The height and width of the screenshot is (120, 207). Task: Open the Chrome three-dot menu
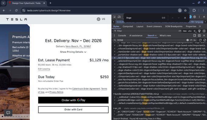point(203,11)
